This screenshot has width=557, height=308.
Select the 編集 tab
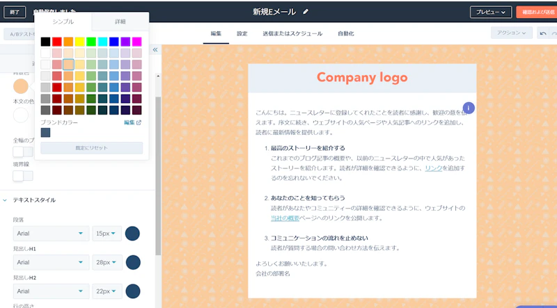click(x=216, y=33)
